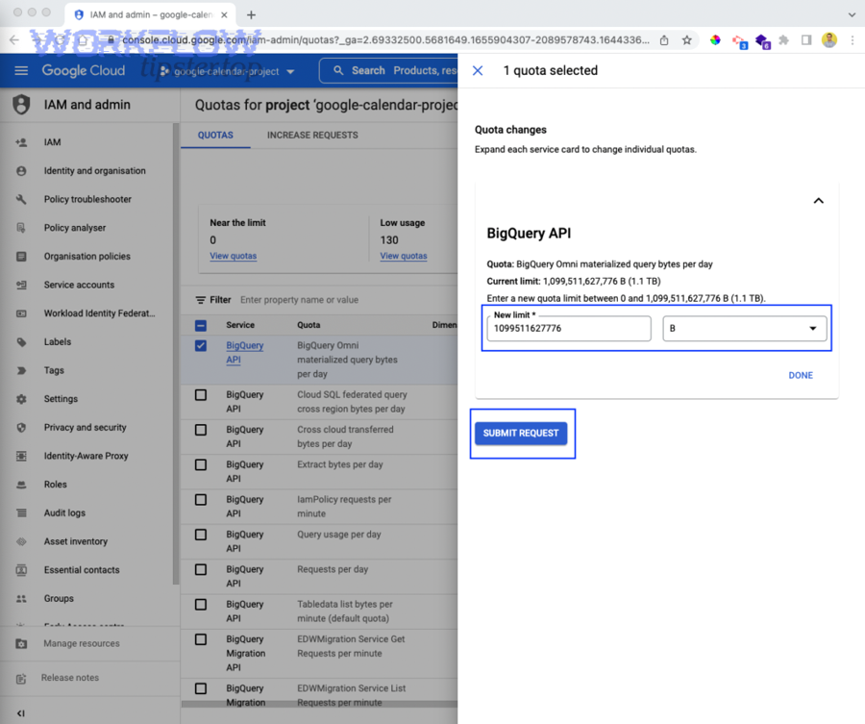Open Roles page in sidebar
The image size is (865, 724).
(55, 485)
